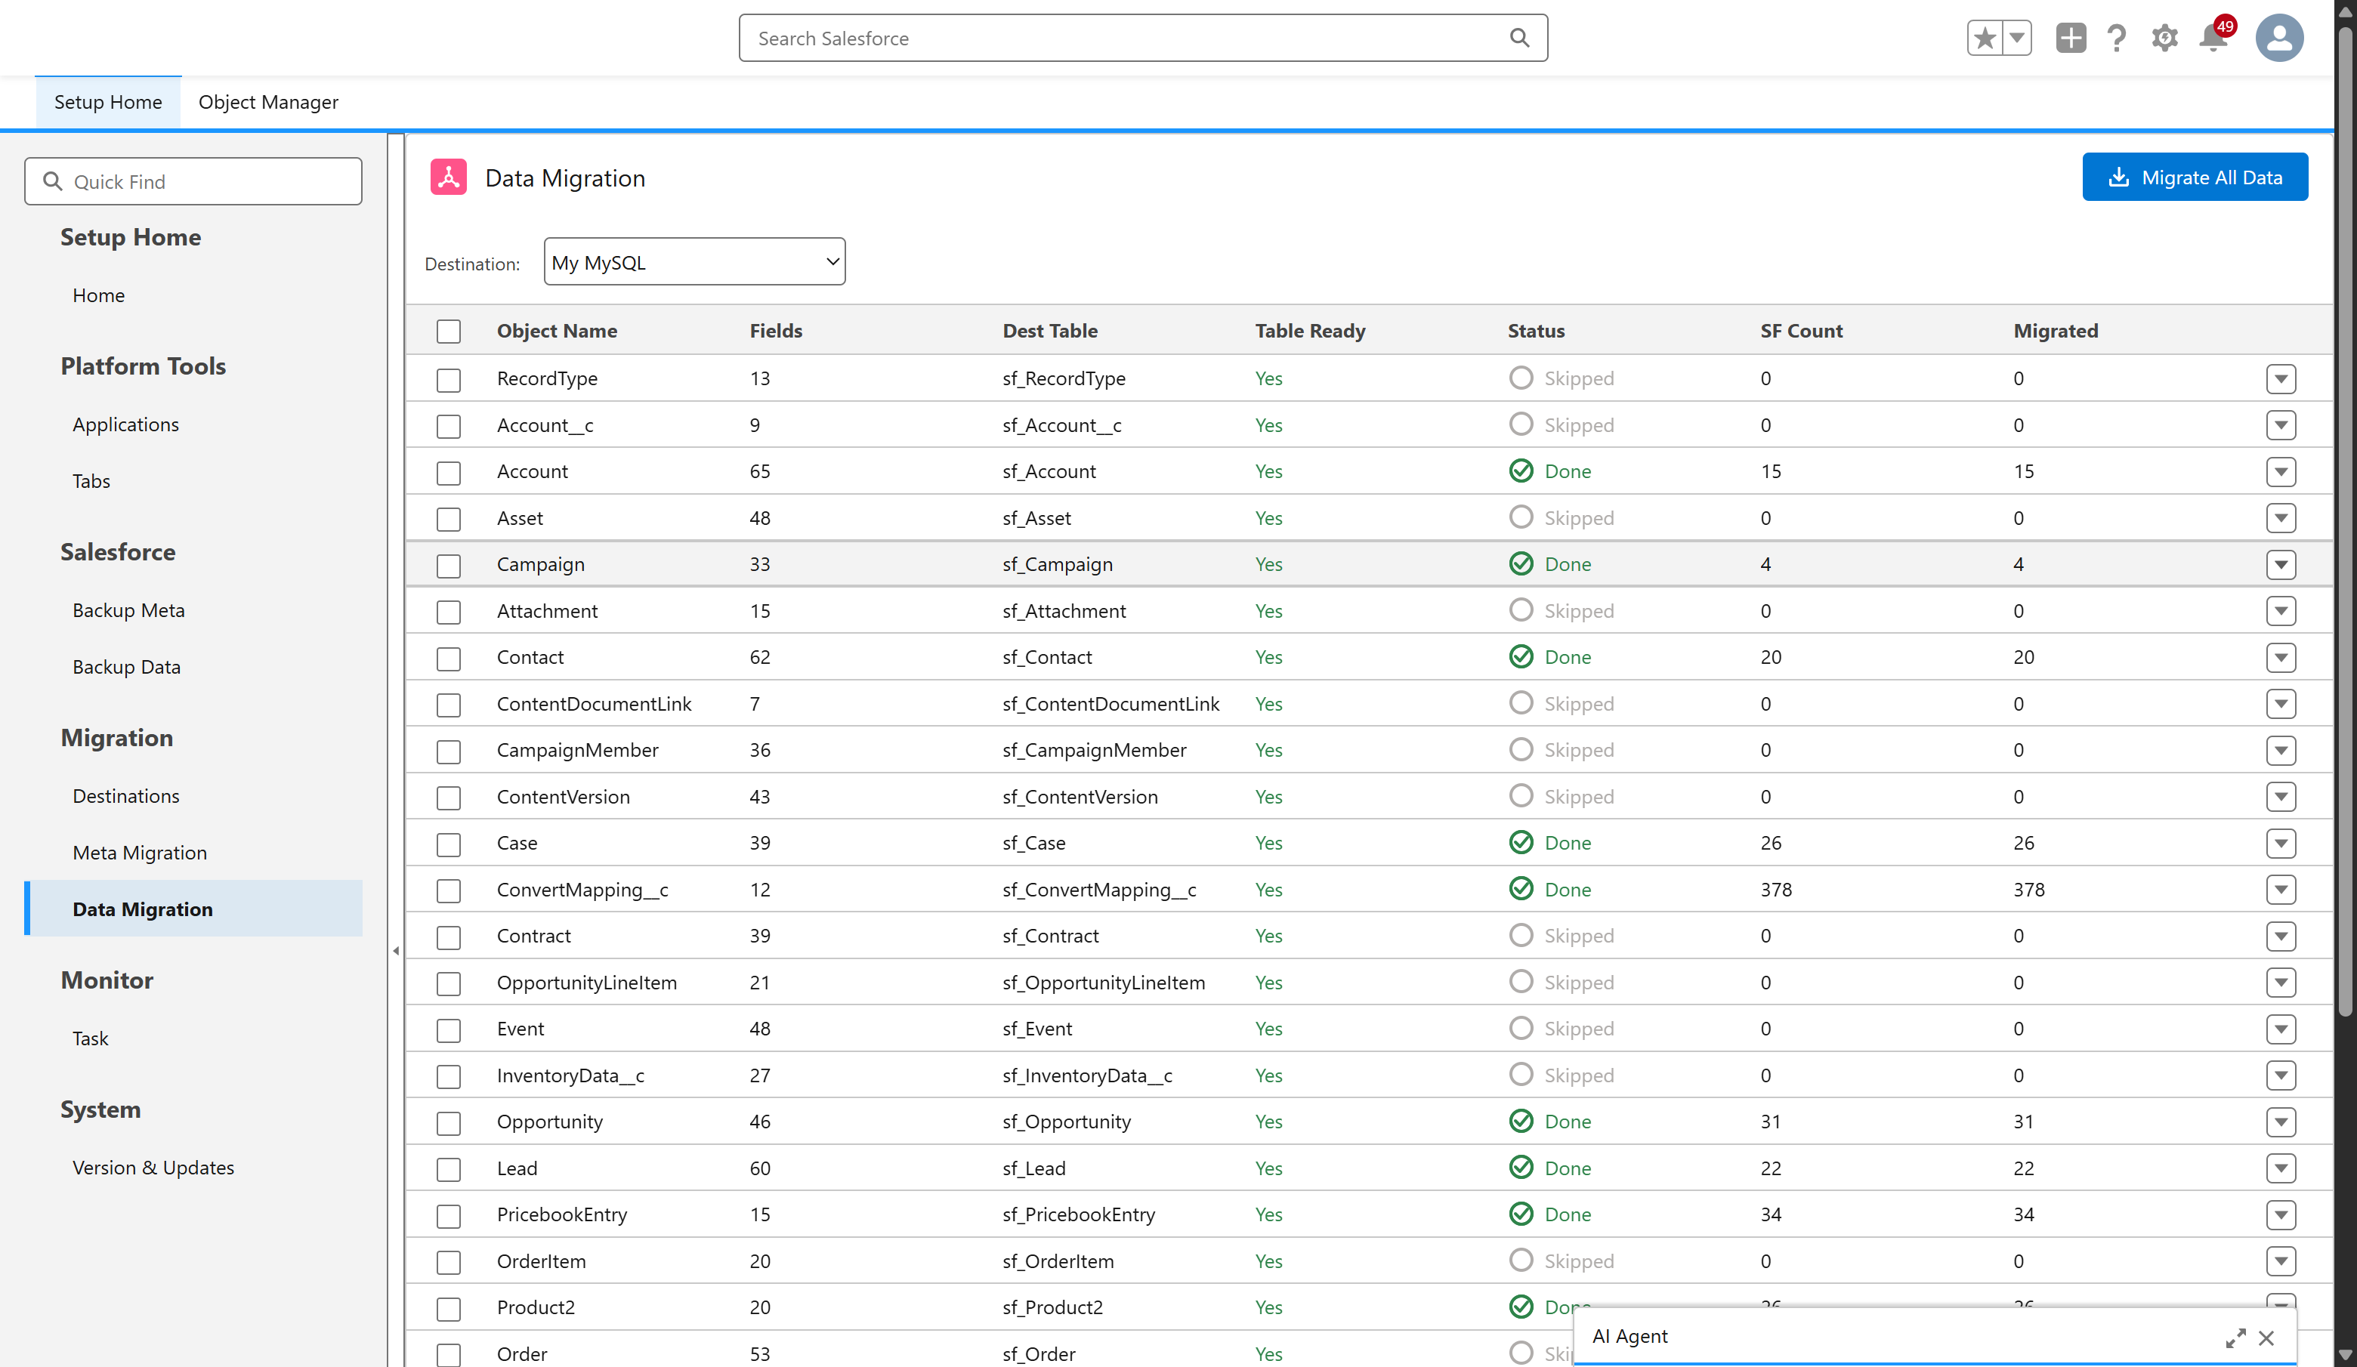The image size is (2357, 1367).
Task: Open the Destination dropdown showing My MySQL
Action: (x=694, y=262)
